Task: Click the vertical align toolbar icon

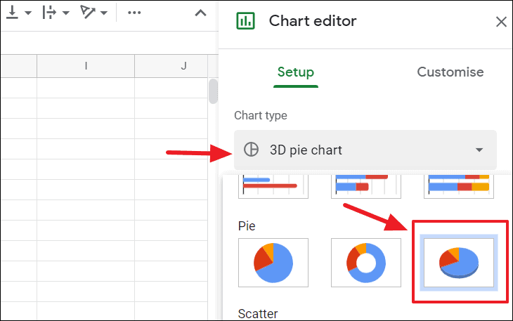Action: coord(13,13)
